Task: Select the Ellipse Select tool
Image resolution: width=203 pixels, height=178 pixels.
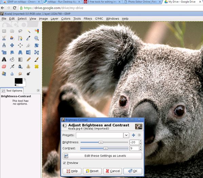Action: coord(12,31)
